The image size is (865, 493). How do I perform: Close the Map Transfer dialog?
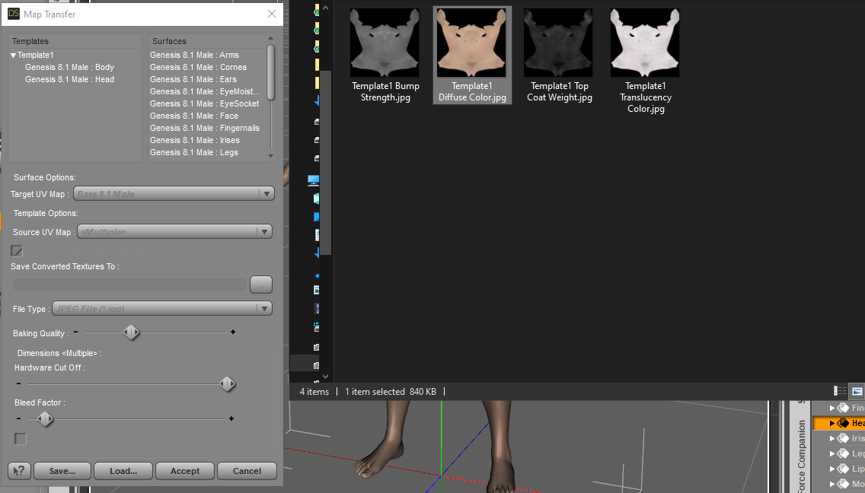[x=271, y=14]
